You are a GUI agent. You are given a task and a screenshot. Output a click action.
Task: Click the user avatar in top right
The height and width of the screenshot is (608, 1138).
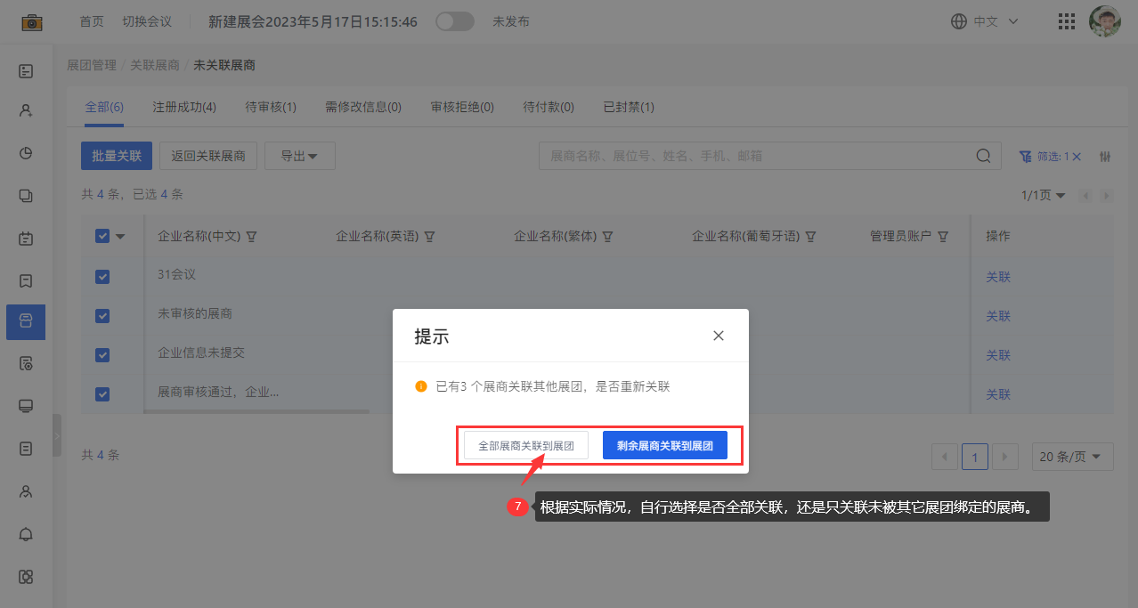[x=1105, y=21]
